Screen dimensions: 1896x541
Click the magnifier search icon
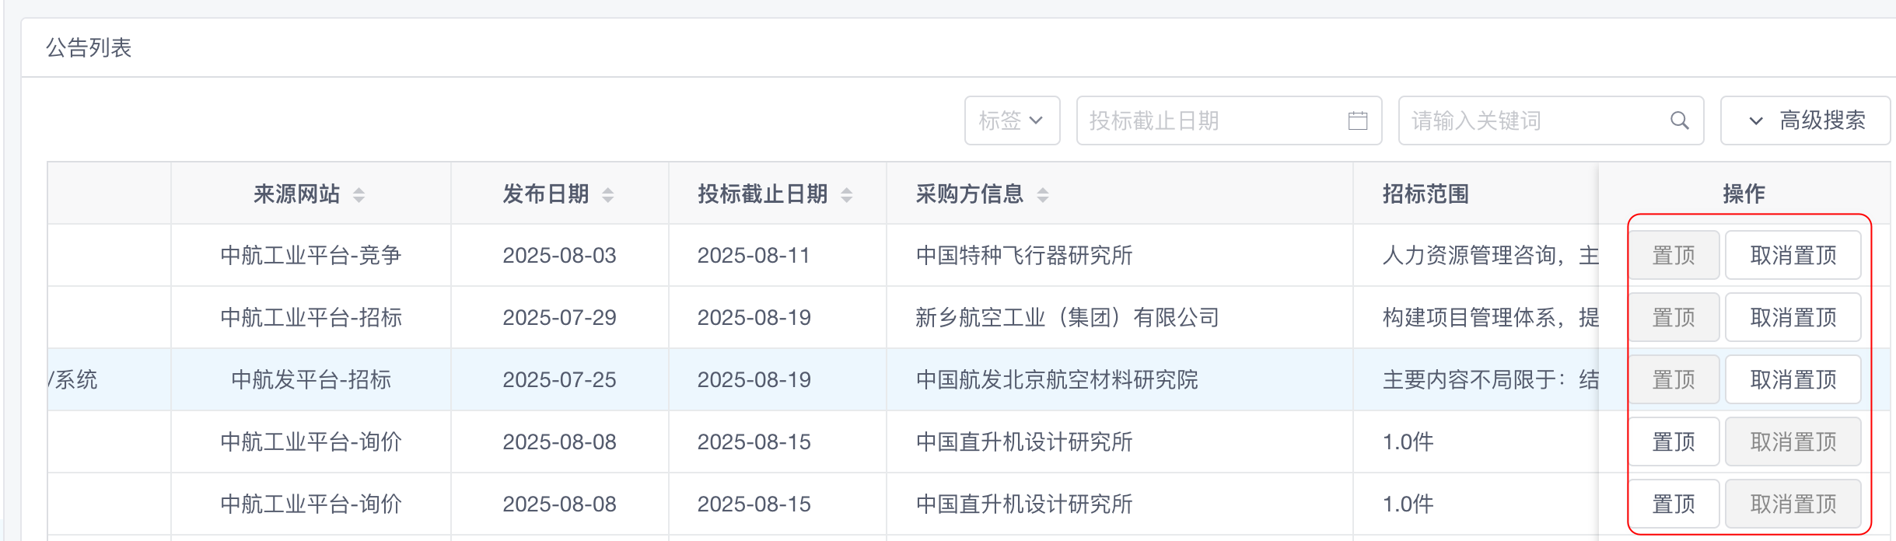pos(1679,120)
